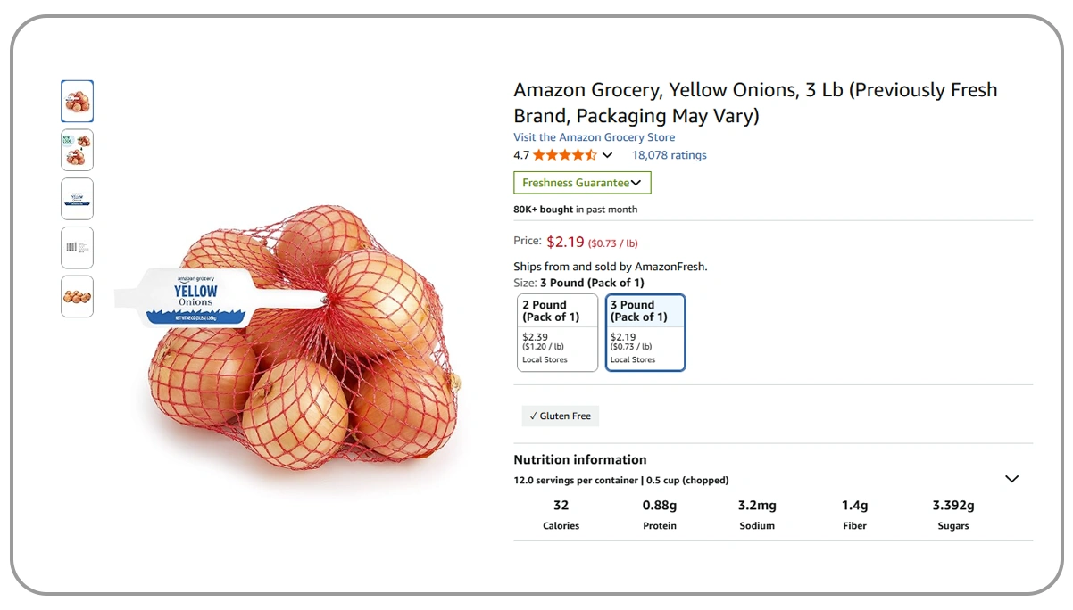Show the barcode image thumbnail
The height and width of the screenshot is (610, 1073).
point(77,247)
